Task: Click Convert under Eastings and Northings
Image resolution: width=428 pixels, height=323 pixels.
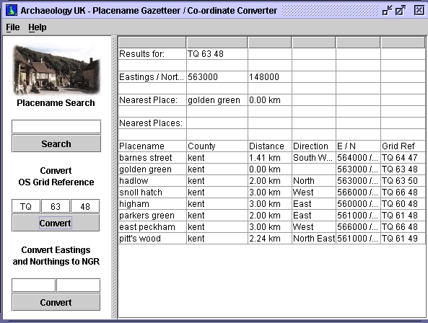Action: click(x=56, y=302)
